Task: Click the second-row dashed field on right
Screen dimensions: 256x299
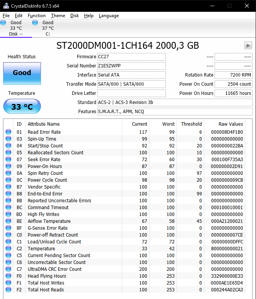Action: [x=234, y=66]
